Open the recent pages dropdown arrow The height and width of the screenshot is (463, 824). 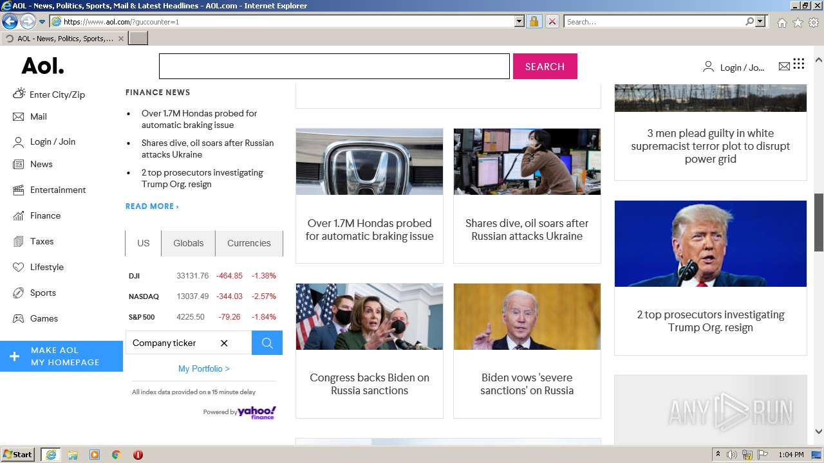(42, 22)
